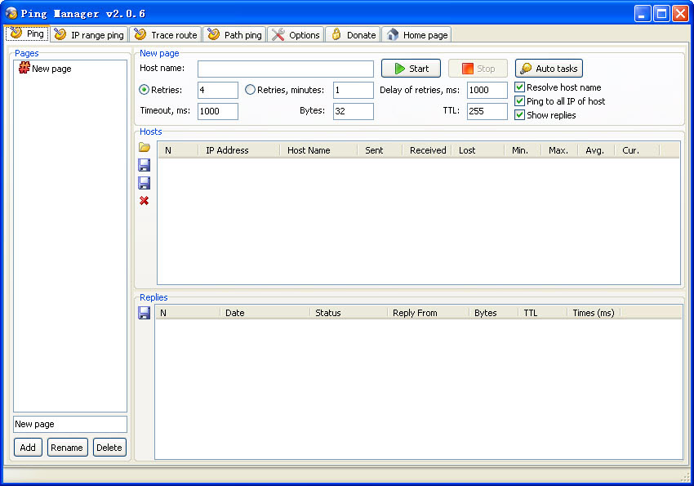
Task: Click the Add page button
Action: [x=28, y=448]
